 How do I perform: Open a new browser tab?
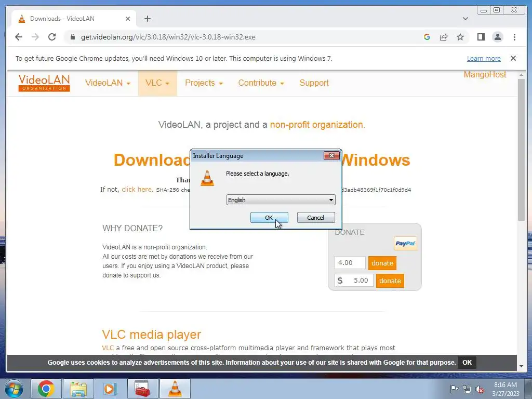pos(147,19)
